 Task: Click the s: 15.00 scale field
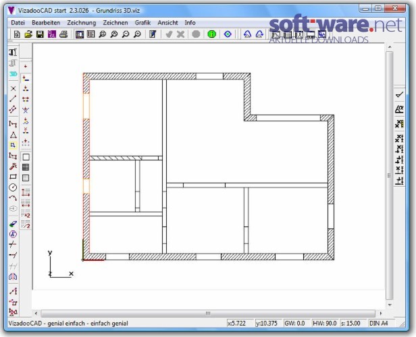(353, 324)
